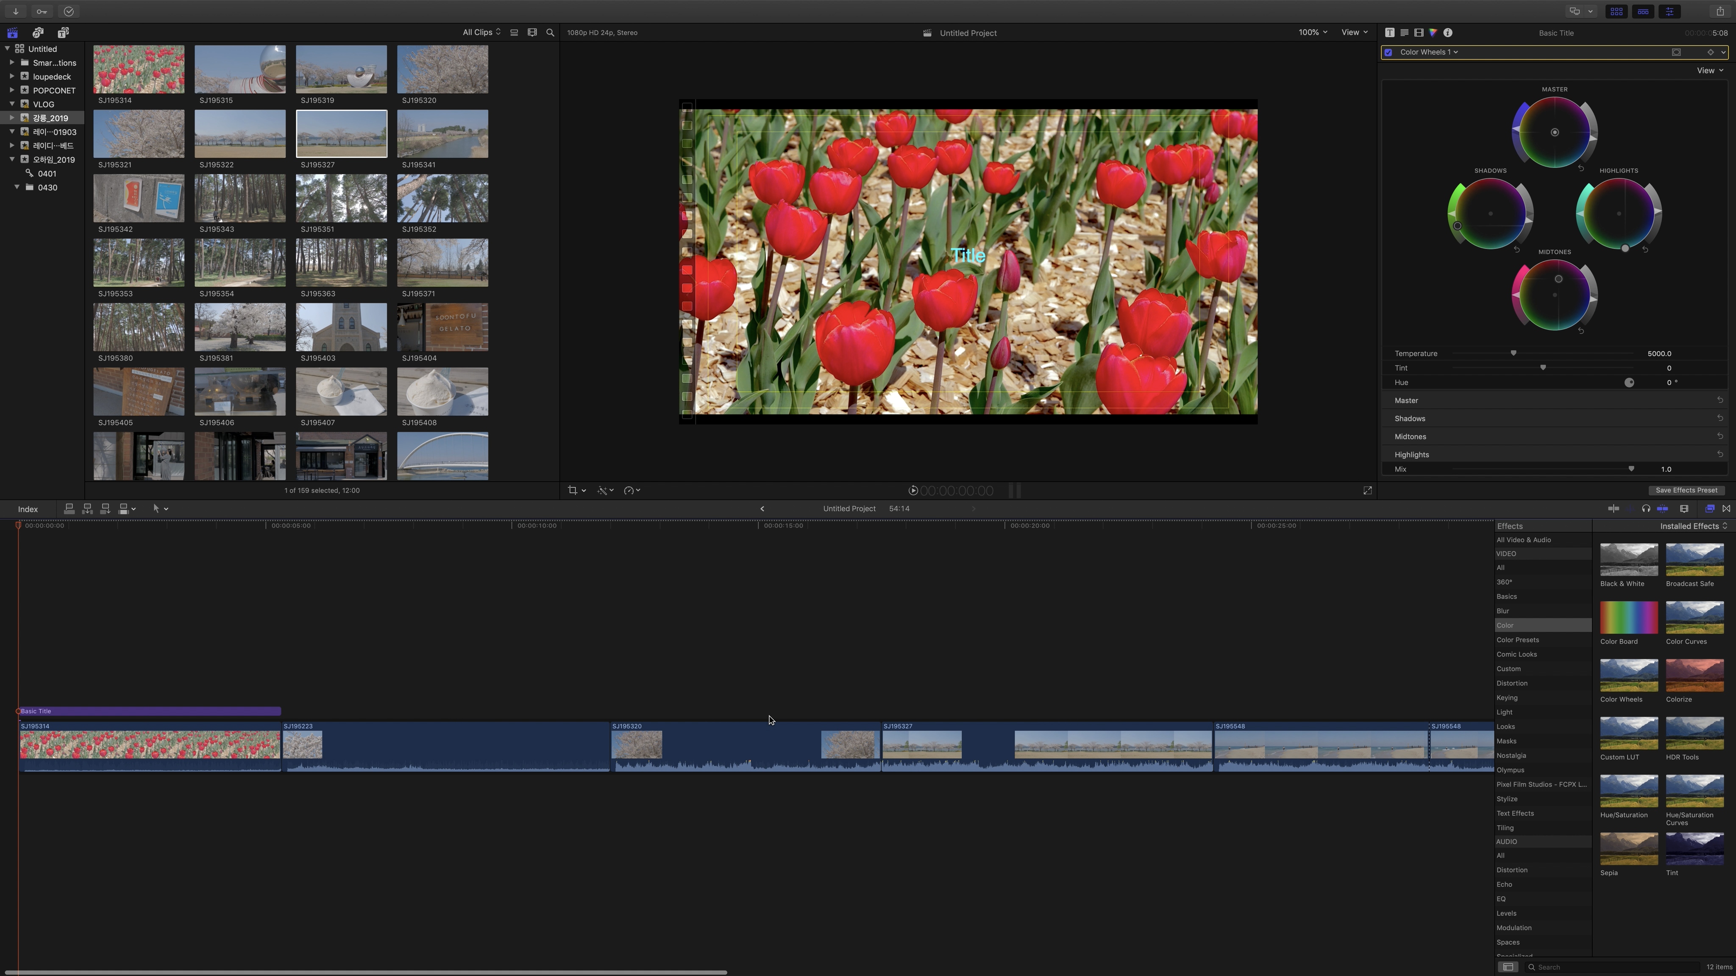
Task: Expand the loupedeck library event
Action: 11,76
